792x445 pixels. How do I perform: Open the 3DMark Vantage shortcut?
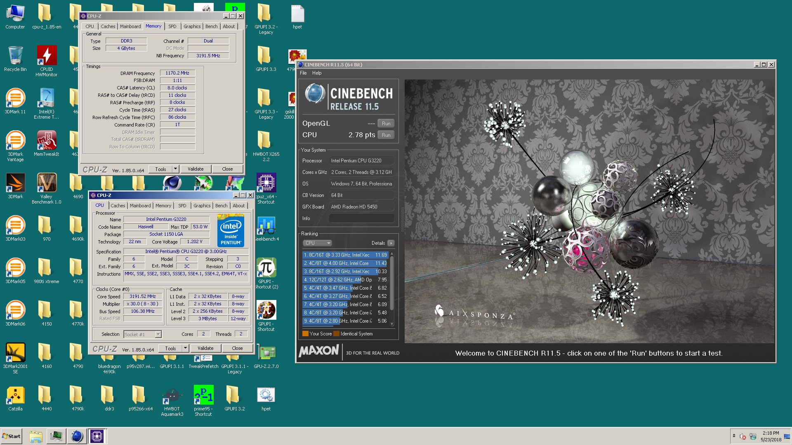click(x=15, y=146)
